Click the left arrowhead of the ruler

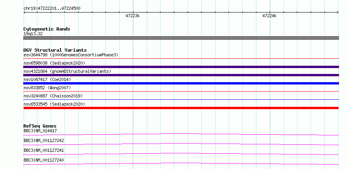click(24, 12)
